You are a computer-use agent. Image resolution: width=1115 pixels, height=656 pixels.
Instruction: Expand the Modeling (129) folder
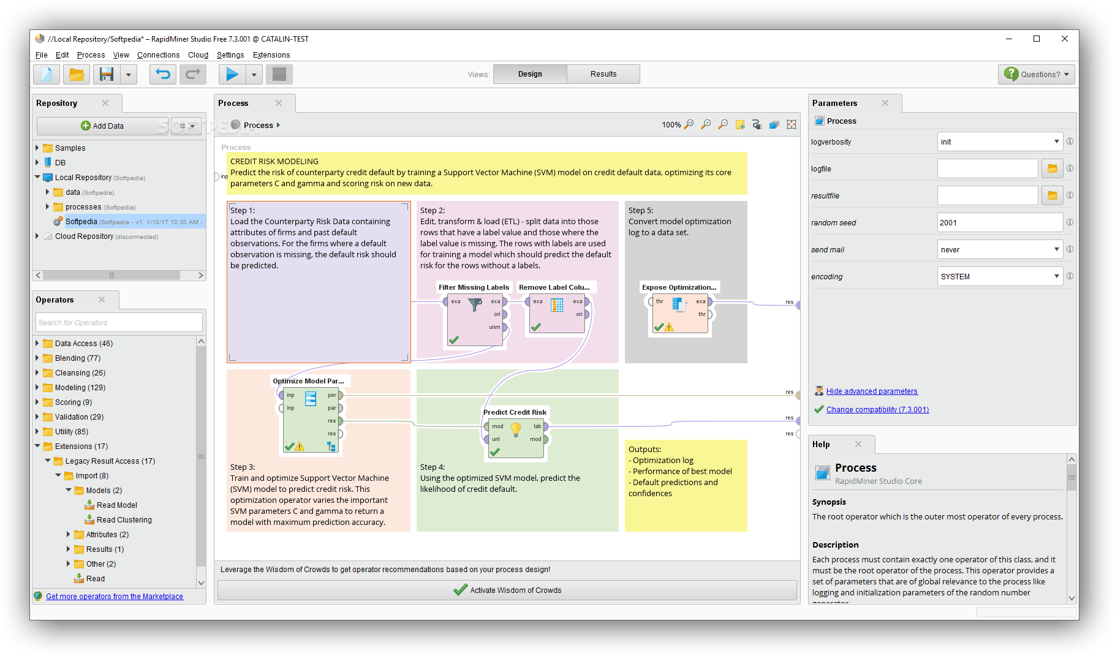(37, 387)
